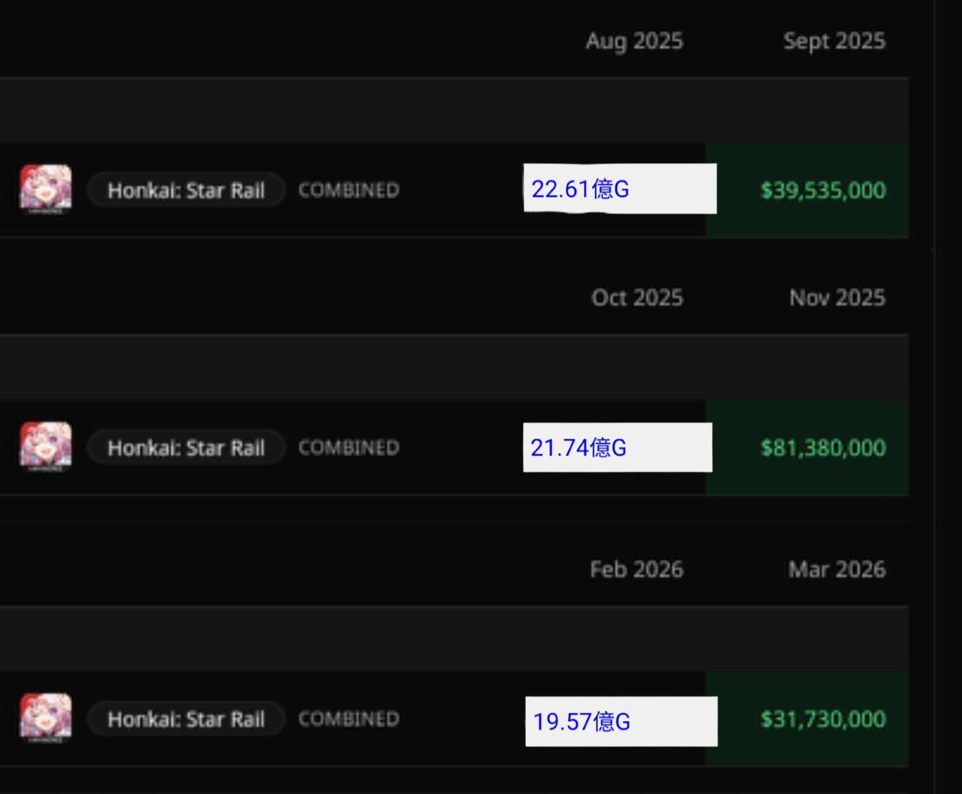The image size is (962, 794).
Task: Select the $31,730,000 revenue value
Action: tap(823, 719)
